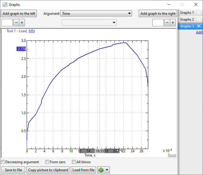Click the green brick icon button
Screen dimensions: 203x175
[101, 170]
